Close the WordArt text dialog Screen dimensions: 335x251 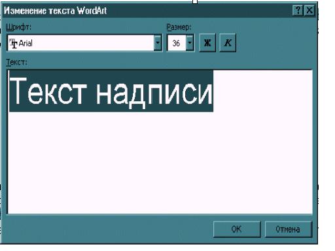(x=309, y=10)
